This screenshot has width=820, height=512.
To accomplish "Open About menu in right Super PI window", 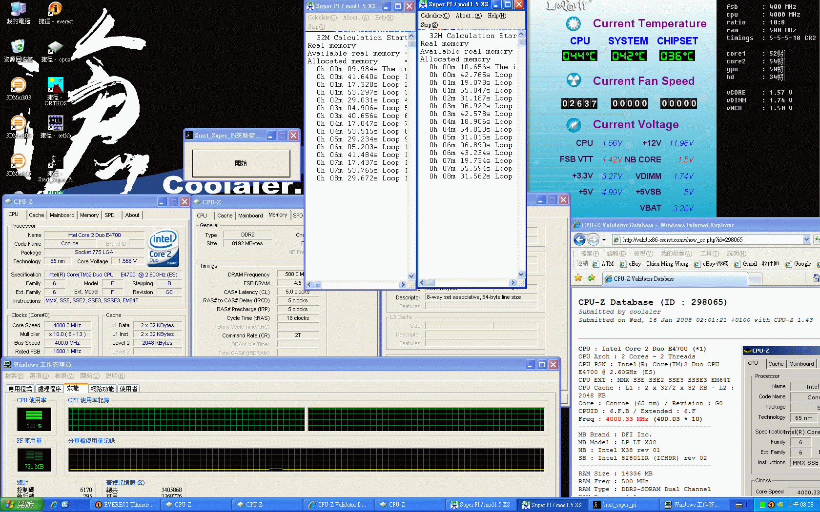I will click(468, 16).
